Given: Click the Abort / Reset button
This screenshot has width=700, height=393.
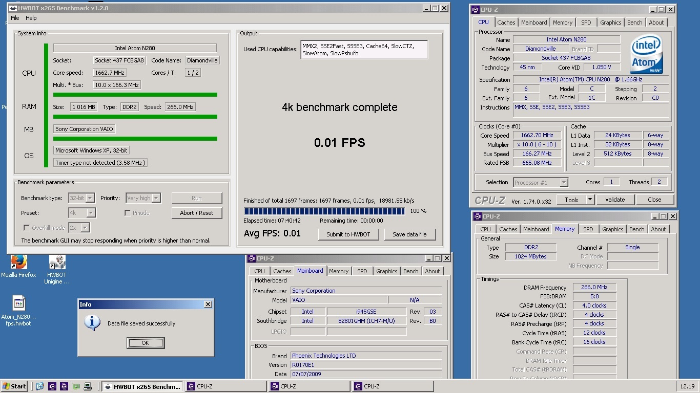Looking at the screenshot, I should [197, 213].
